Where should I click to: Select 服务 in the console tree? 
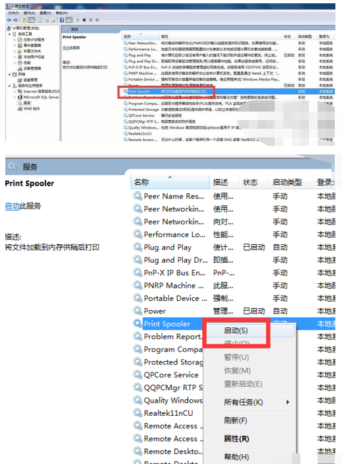(x=27, y=103)
